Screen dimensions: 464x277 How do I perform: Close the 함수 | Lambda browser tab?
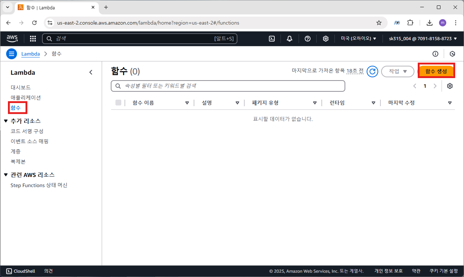click(x=93, y=7)
